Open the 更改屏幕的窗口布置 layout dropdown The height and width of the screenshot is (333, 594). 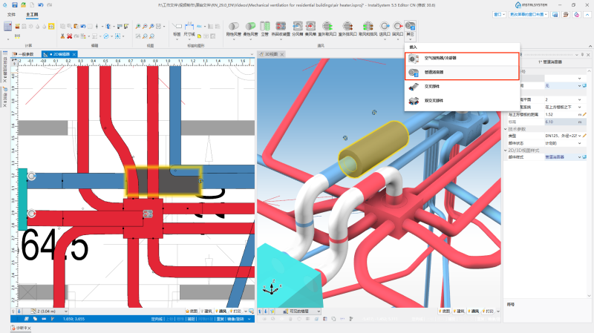tap(529, 14)
